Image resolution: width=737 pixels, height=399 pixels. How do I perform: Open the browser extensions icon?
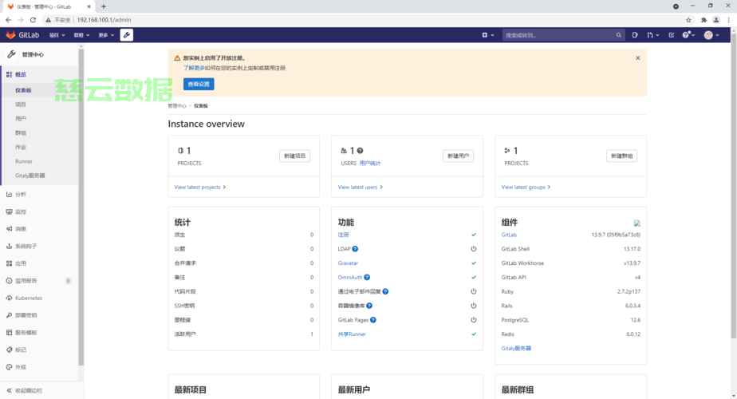[703, 20]
